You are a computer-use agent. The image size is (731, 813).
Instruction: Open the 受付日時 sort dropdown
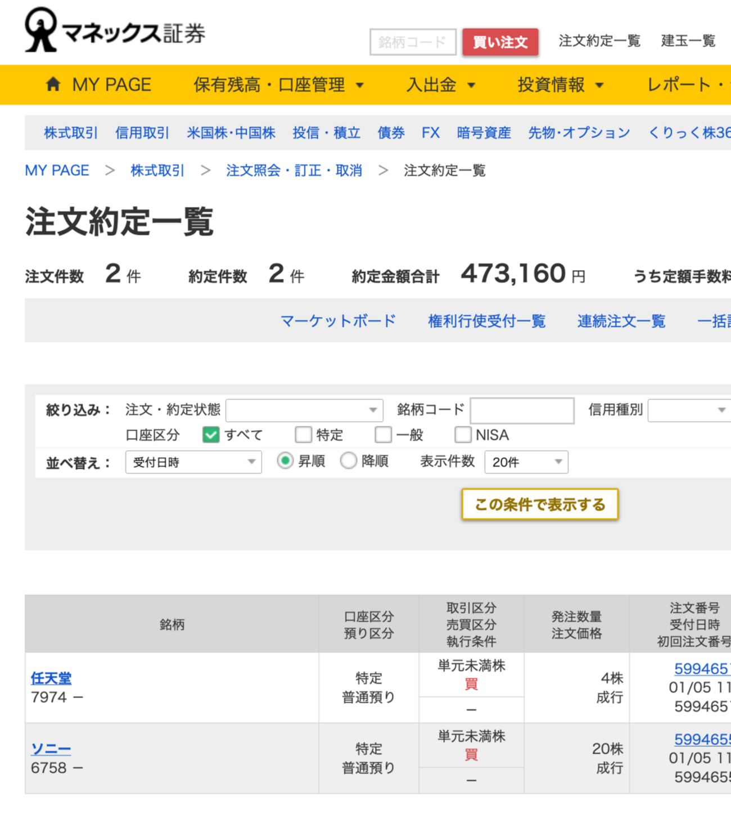click(x=193, y=462)
